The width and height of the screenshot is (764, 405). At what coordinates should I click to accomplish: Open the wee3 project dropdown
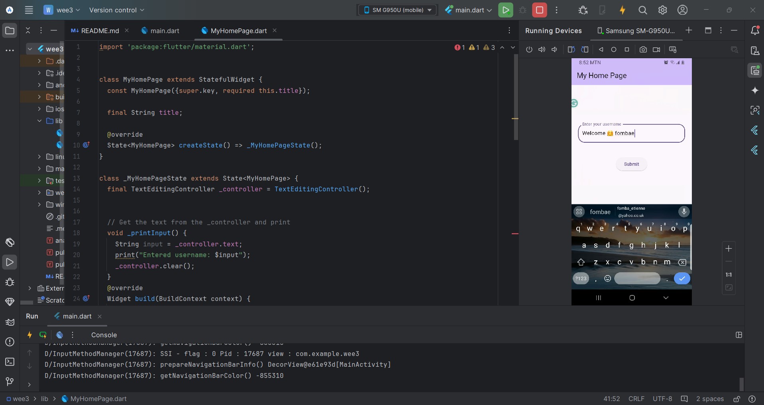[x=62, y=10]
